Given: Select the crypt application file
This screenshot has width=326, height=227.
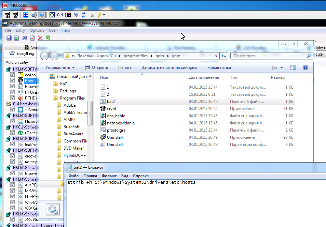Looking at the screenshot, I should click(x=111, y=109).
